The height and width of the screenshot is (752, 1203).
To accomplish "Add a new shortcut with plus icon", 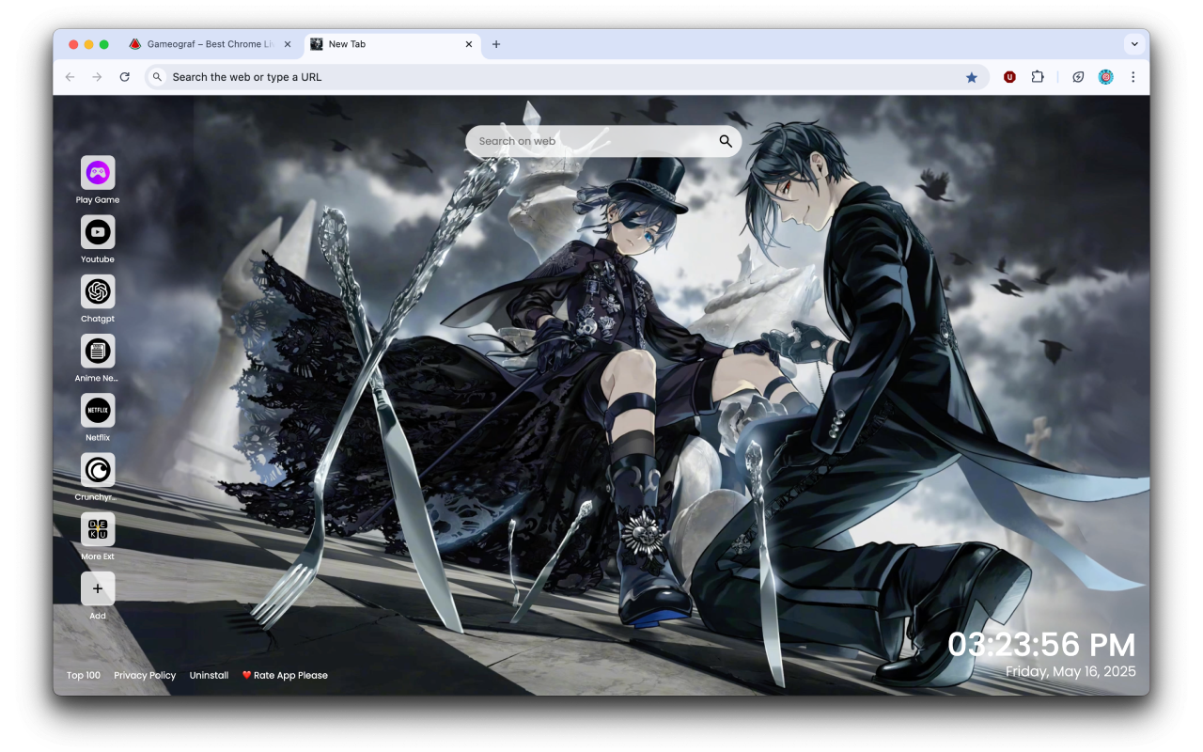I will coord(98,588).
